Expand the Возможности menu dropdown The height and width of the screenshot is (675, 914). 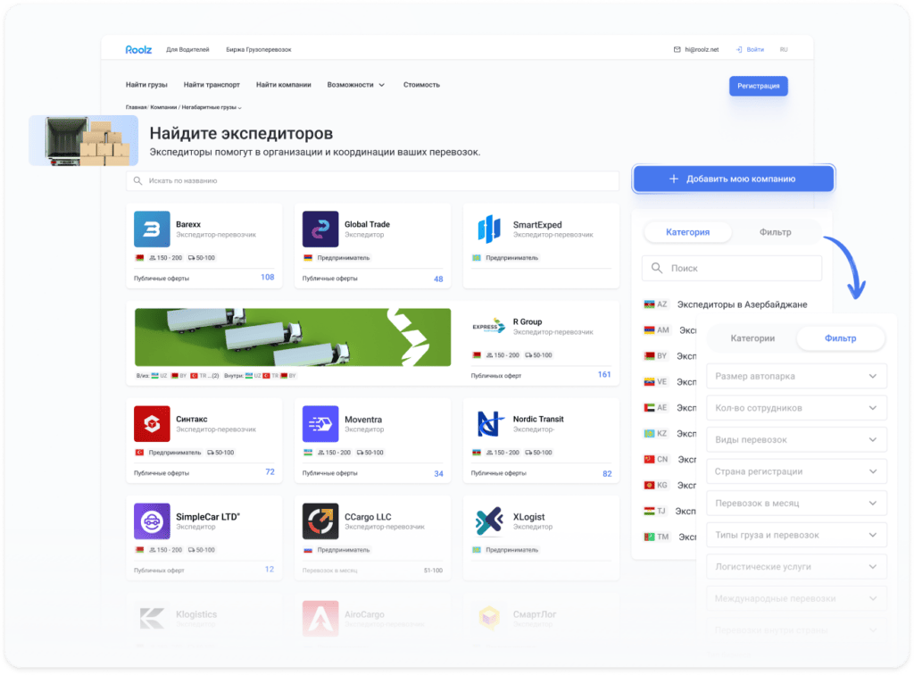(x=353, y=85)
